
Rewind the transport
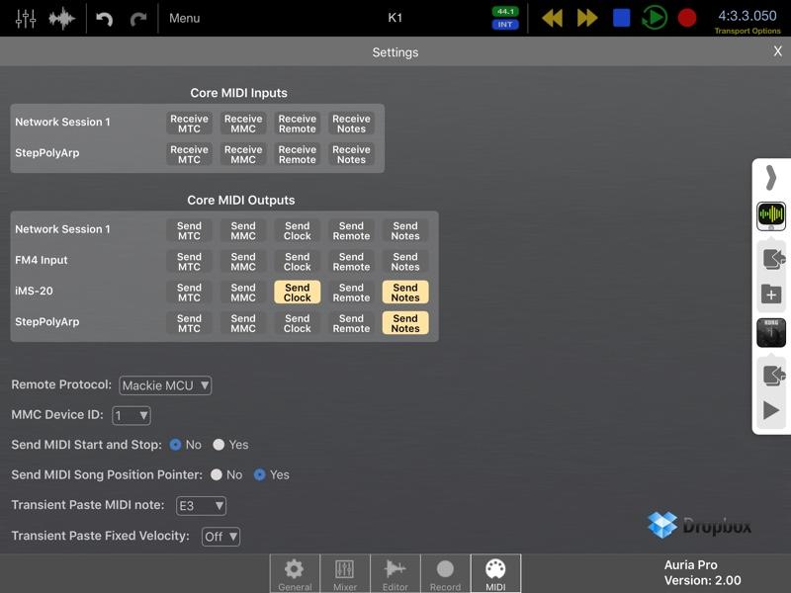click(x=553, y=18)
